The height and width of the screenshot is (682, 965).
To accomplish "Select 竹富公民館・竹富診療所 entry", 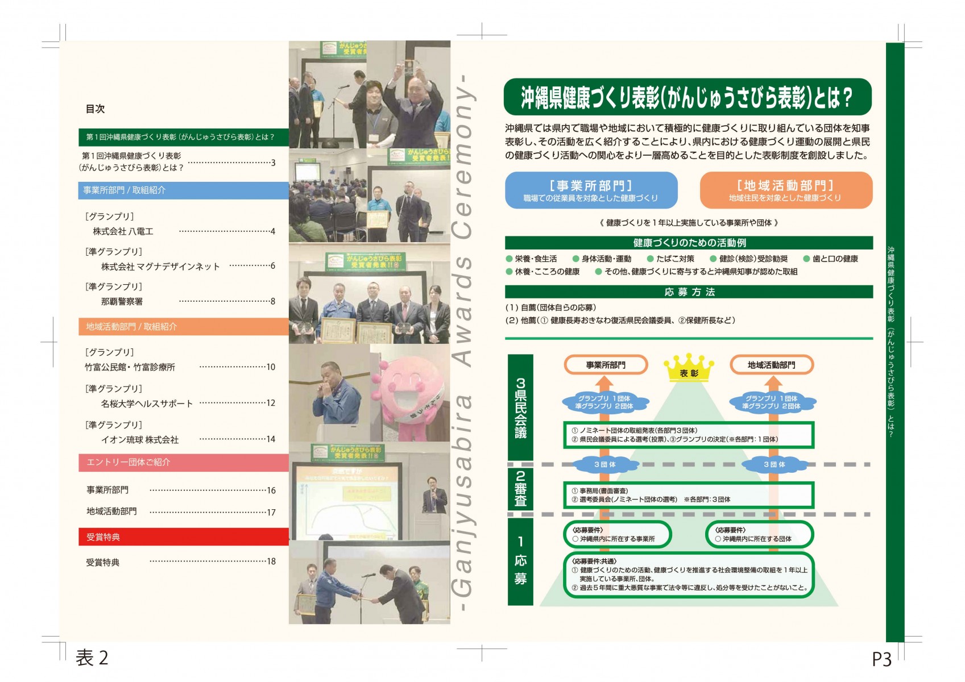I will [x=180, y=367].
